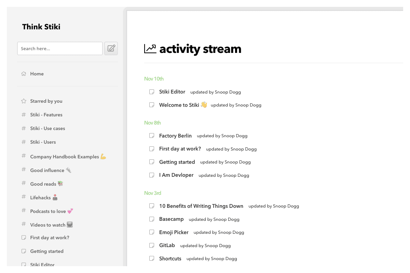Click the note icon beside Emoji Picker
This screenshot has width=410, height=273.
pos(152,232)
